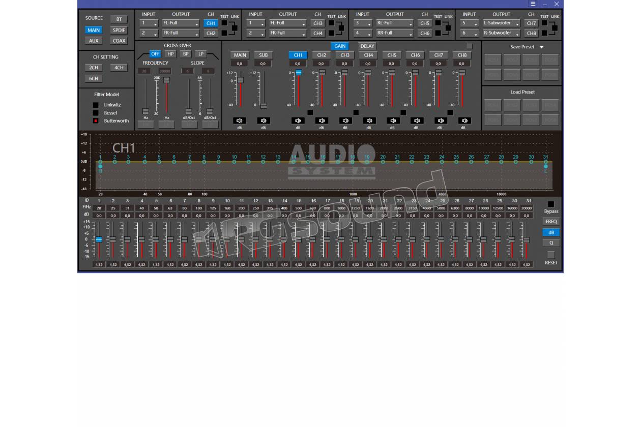Click the 1000 Hz EQ frequency field
The height and width of the screenshot is (427, 641).
tap(341, 208)
